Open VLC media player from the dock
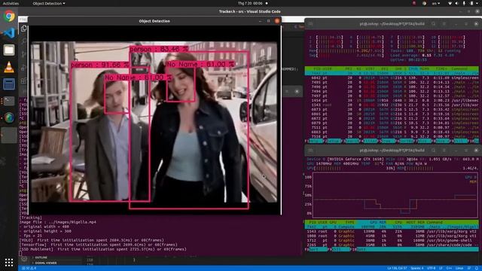The image size is (482, 271). (9, 67)
